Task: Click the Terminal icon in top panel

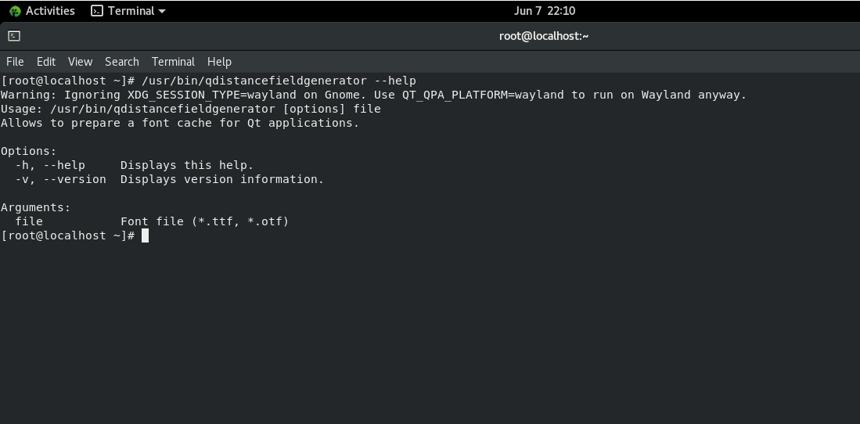Action: (97, 11)
